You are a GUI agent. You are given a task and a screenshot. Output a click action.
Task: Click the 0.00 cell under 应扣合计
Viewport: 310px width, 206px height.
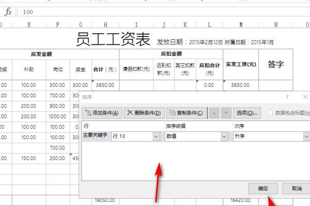coord(210,85)
